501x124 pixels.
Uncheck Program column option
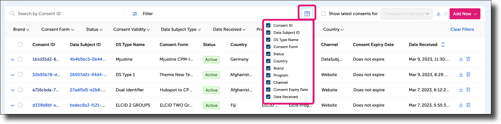click(x=268, y=75)
